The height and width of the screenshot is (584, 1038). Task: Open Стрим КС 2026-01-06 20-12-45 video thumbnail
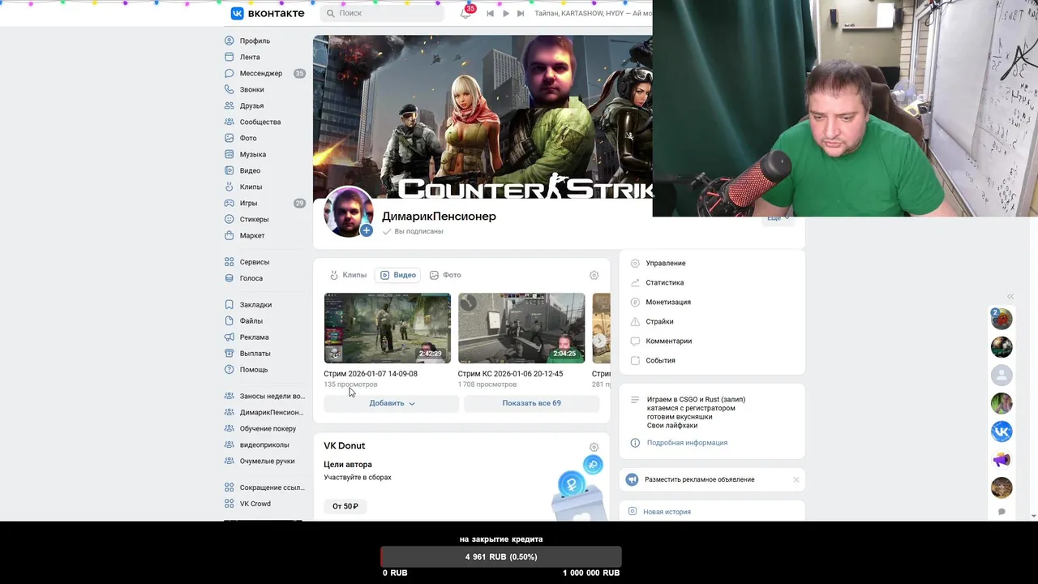pyautogui.click(x=521, y=328)
